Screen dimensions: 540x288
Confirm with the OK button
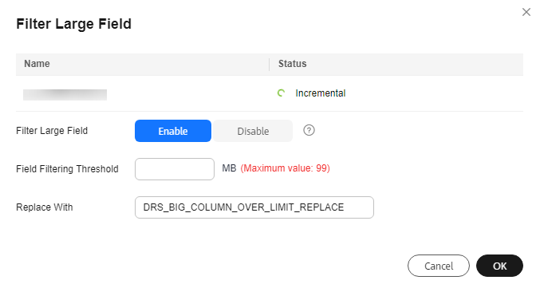coord(499,266)
